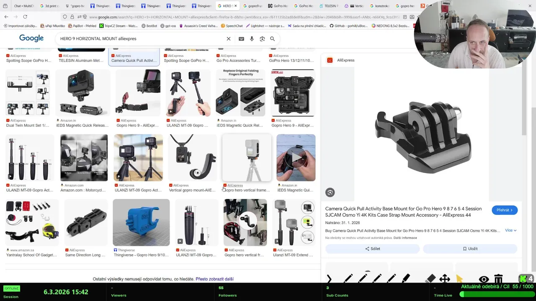
Task: Open the Další informace link
Action: pyautogui.click(x=405, y=238)
